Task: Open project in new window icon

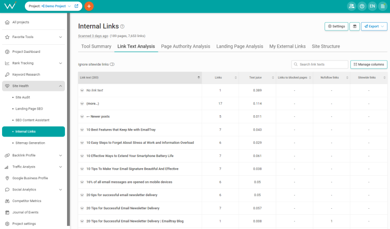Action: coord(76,6)
